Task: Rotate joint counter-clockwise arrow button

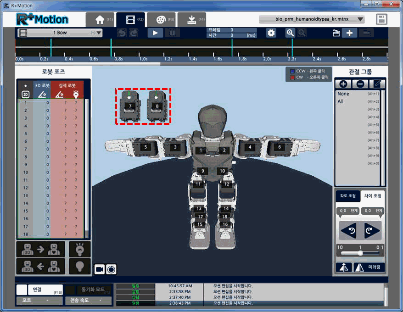Action: point(348,230)
